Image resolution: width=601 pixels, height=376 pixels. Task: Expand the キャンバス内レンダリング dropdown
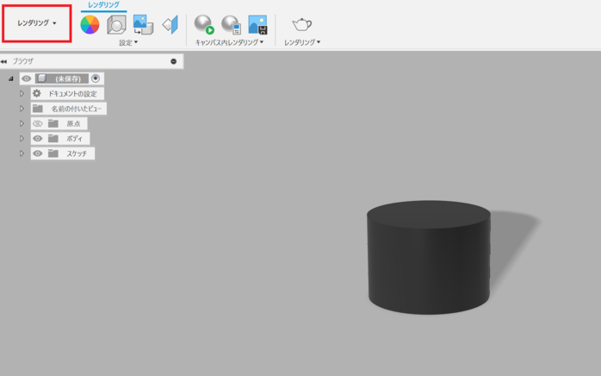tap(229, 42)
